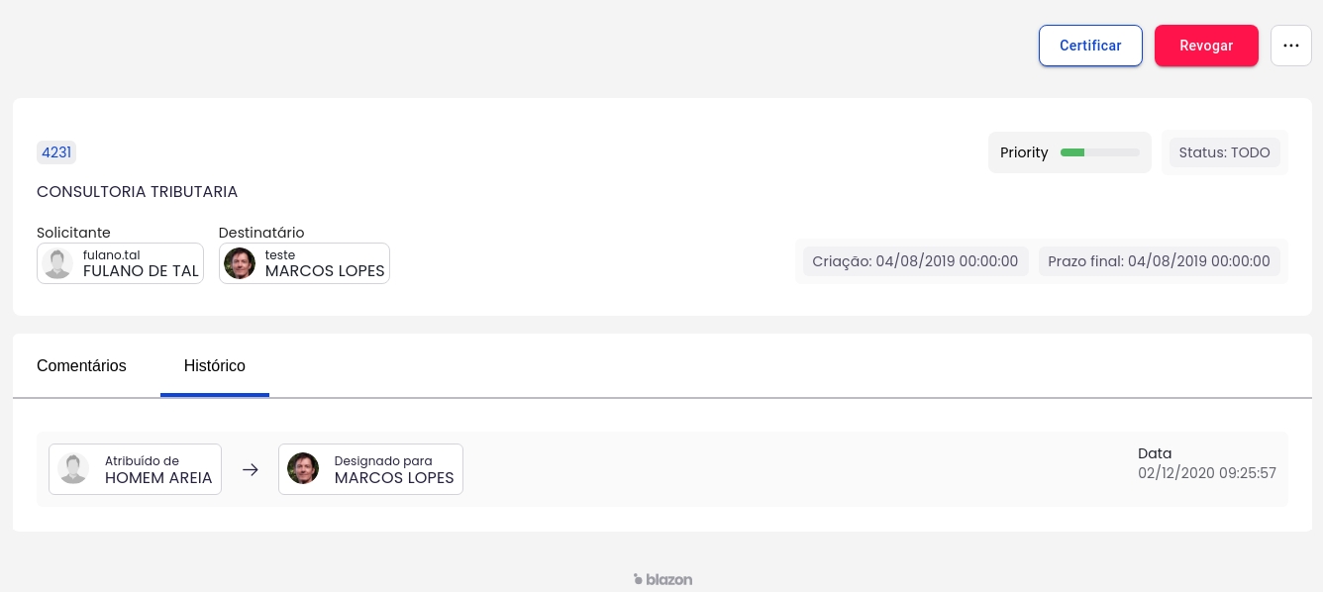The height and width of the screenshot is (592, 1323).
Task: Click the green Priority progress bar
Action: [1099, 152]
